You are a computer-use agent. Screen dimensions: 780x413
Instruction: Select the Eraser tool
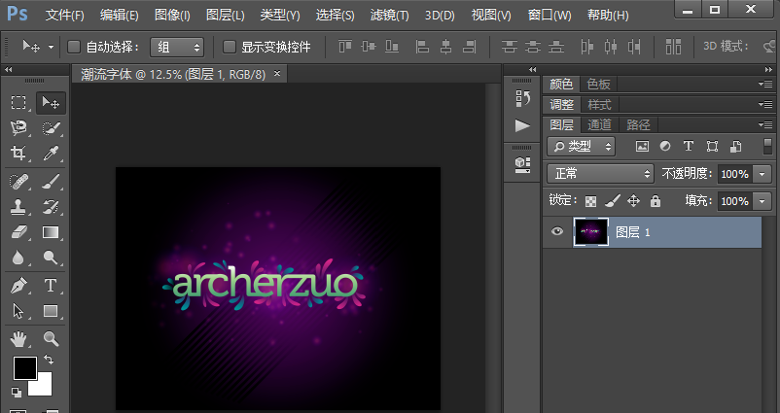pyautogui.click(x=18, y=232)
